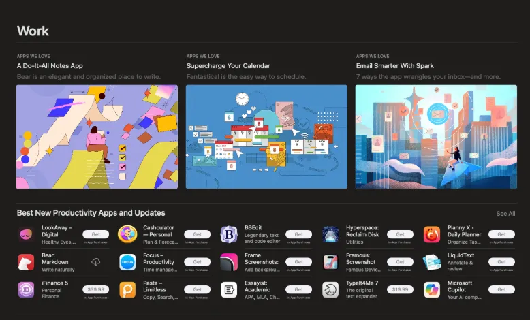Buy iFinance 5 for $39.99
The width and height of the screenshot is (530, 320).
(x=95, y=289)
